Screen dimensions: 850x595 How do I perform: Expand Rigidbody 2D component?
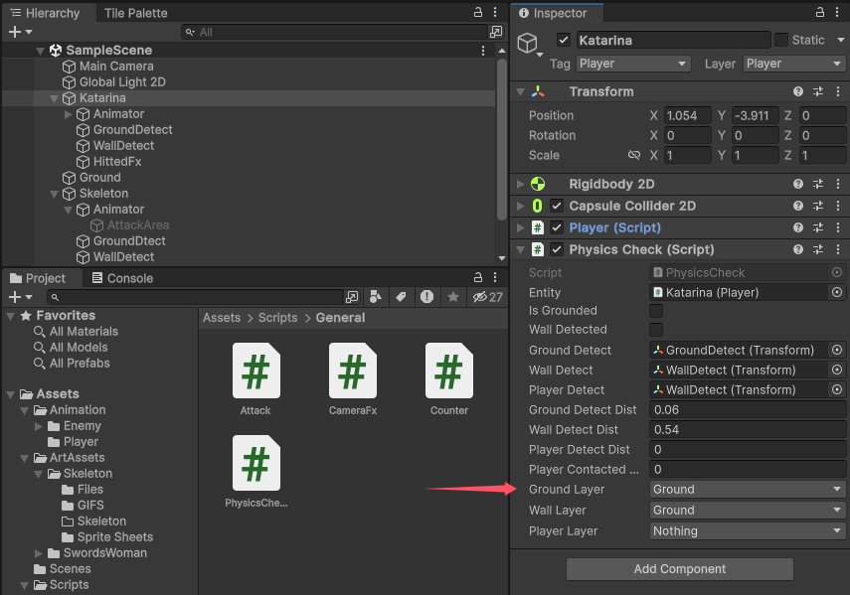pyautogui.click(x=520, y=184)
